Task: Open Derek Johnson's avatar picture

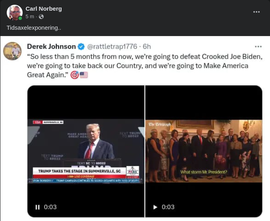Action: [12, 51]
